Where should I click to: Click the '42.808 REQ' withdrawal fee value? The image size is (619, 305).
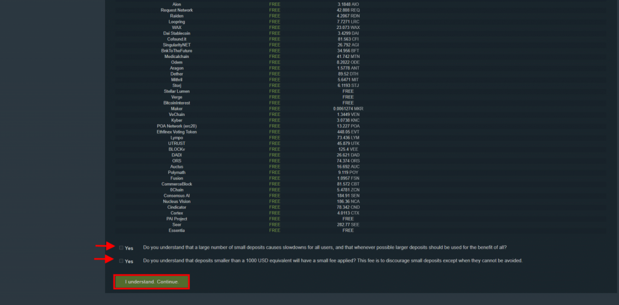pyautogui.click(x=348, y=10)
